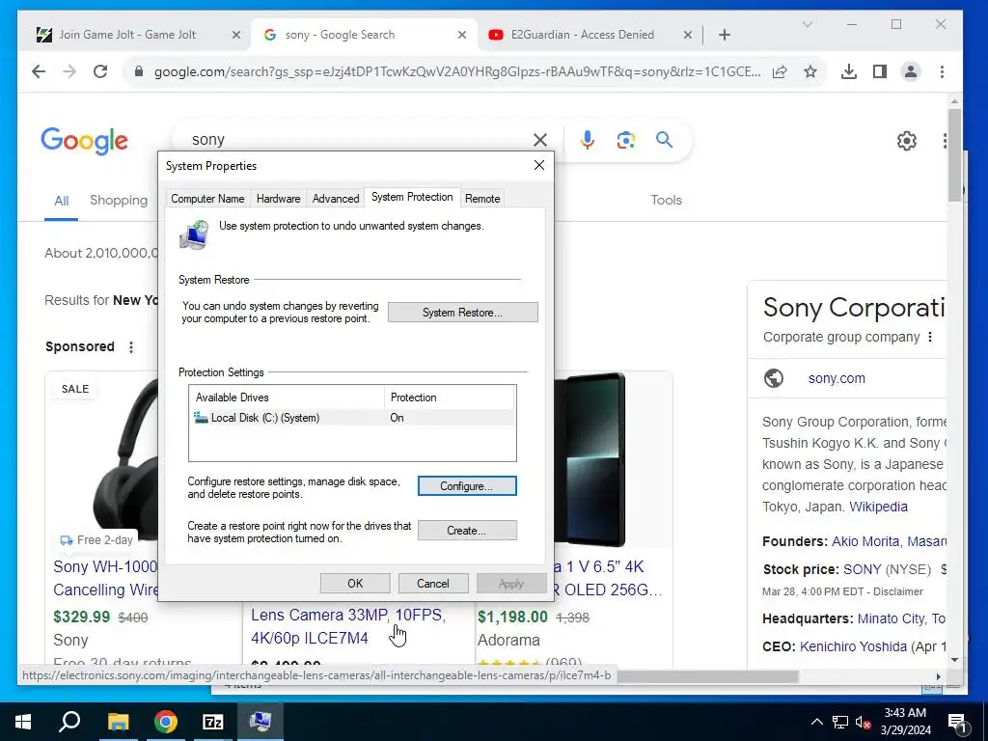Select the All results tab
Screen dimensions: 988x741
tap(61, 201)
